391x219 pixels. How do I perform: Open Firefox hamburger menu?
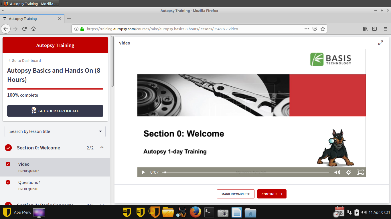pyautogui.click(x=386, y=29)
